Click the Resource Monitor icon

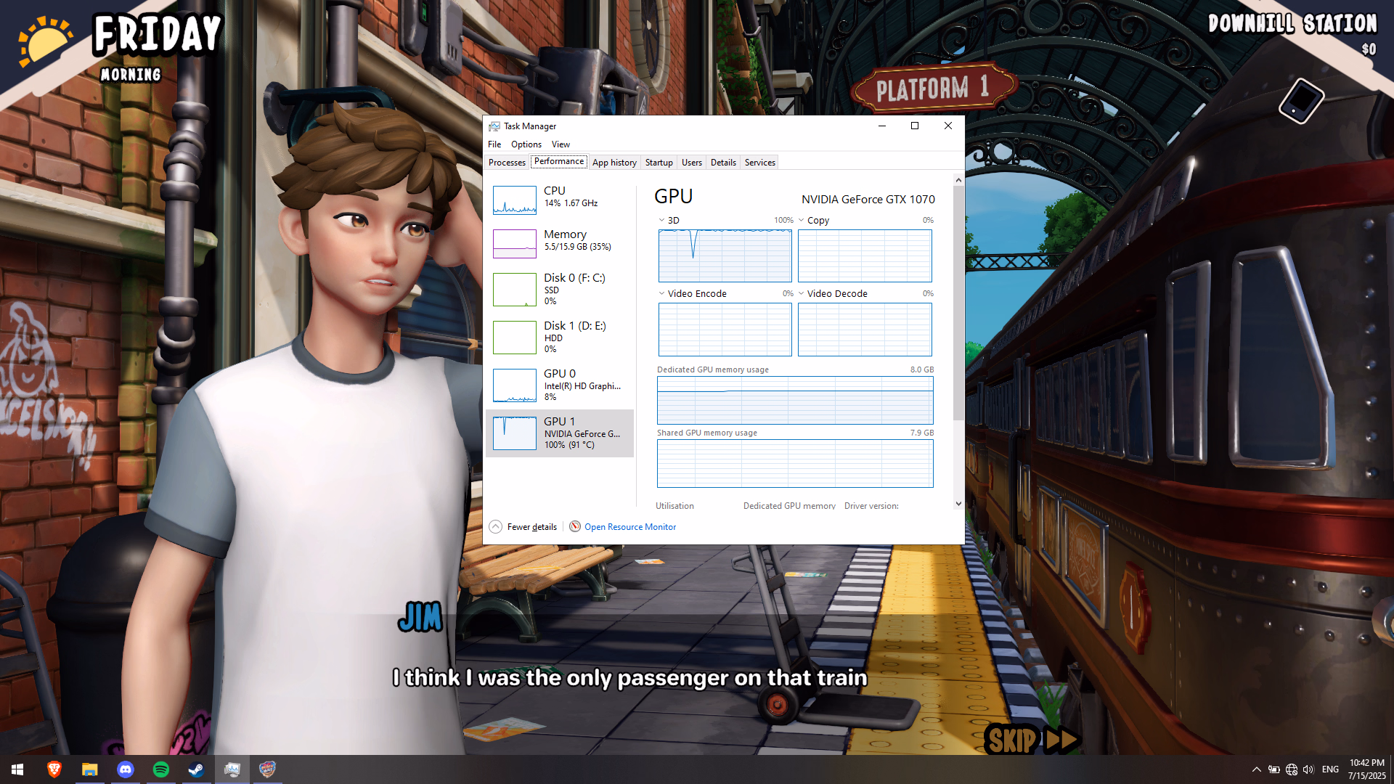(x=575, y=526)
